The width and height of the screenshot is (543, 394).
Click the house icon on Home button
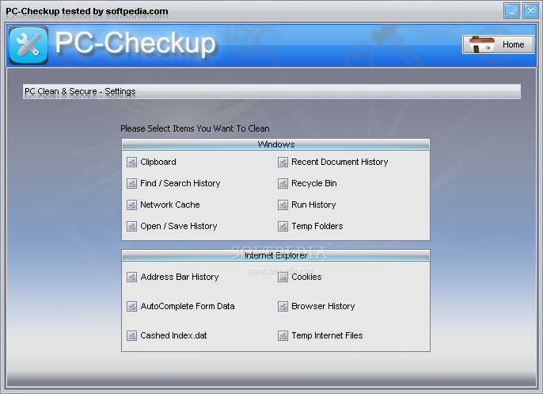point(481,44)
